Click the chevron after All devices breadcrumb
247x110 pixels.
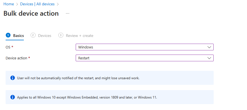(58, 4)
